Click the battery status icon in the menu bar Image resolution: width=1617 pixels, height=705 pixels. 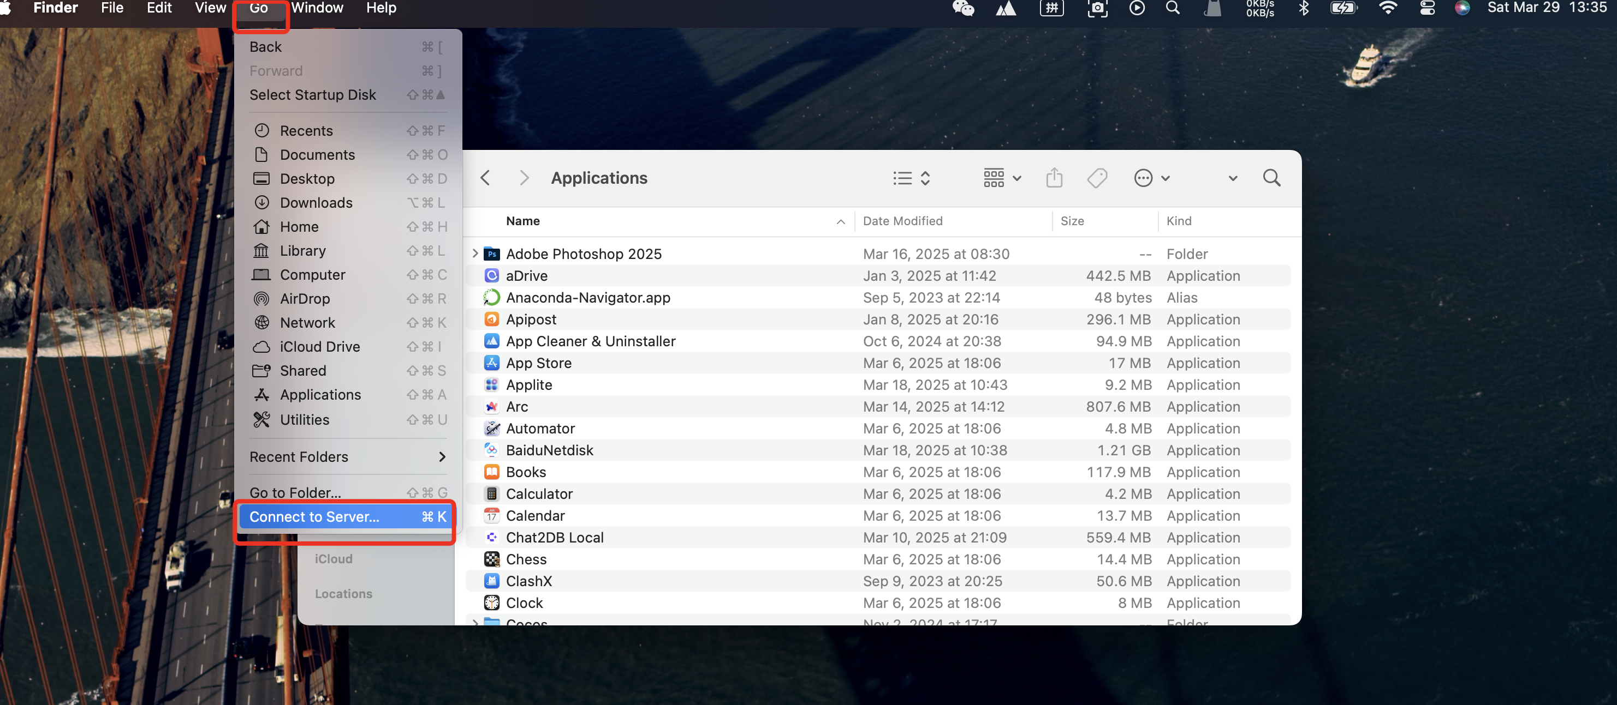1343,8
